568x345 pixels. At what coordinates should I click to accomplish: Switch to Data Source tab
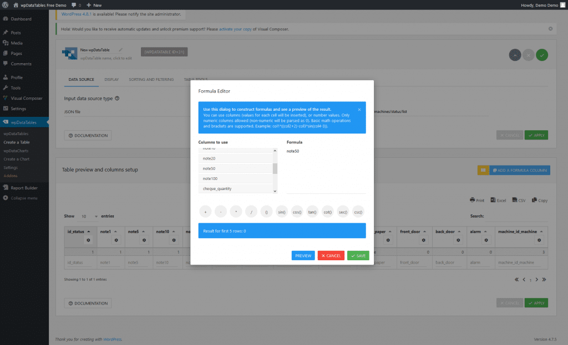[x=81, y=80]
